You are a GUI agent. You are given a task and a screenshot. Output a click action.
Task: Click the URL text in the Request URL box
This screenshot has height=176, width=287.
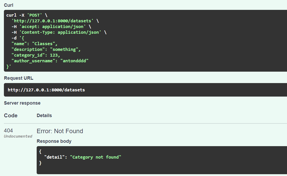click(46, 90)
